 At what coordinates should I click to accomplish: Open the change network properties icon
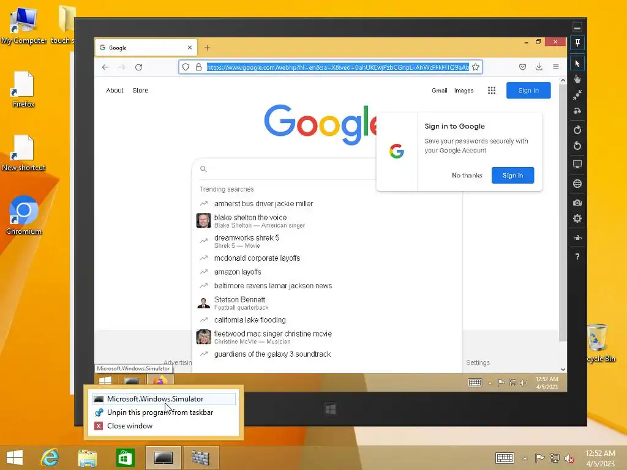click(x=577, y=238)
